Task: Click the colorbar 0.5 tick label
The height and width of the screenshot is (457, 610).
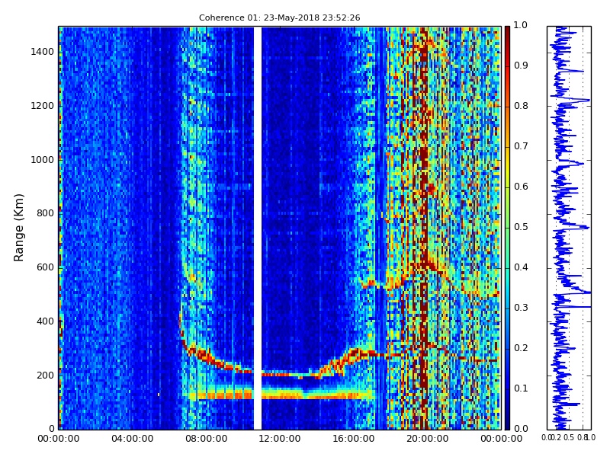Action: 521,227
